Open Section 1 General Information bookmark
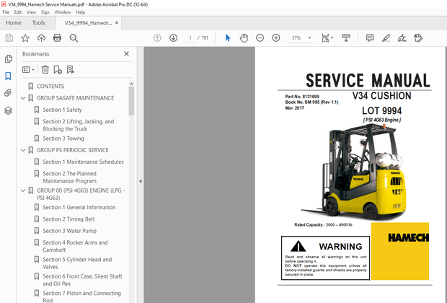 click(x=79, y=208)
